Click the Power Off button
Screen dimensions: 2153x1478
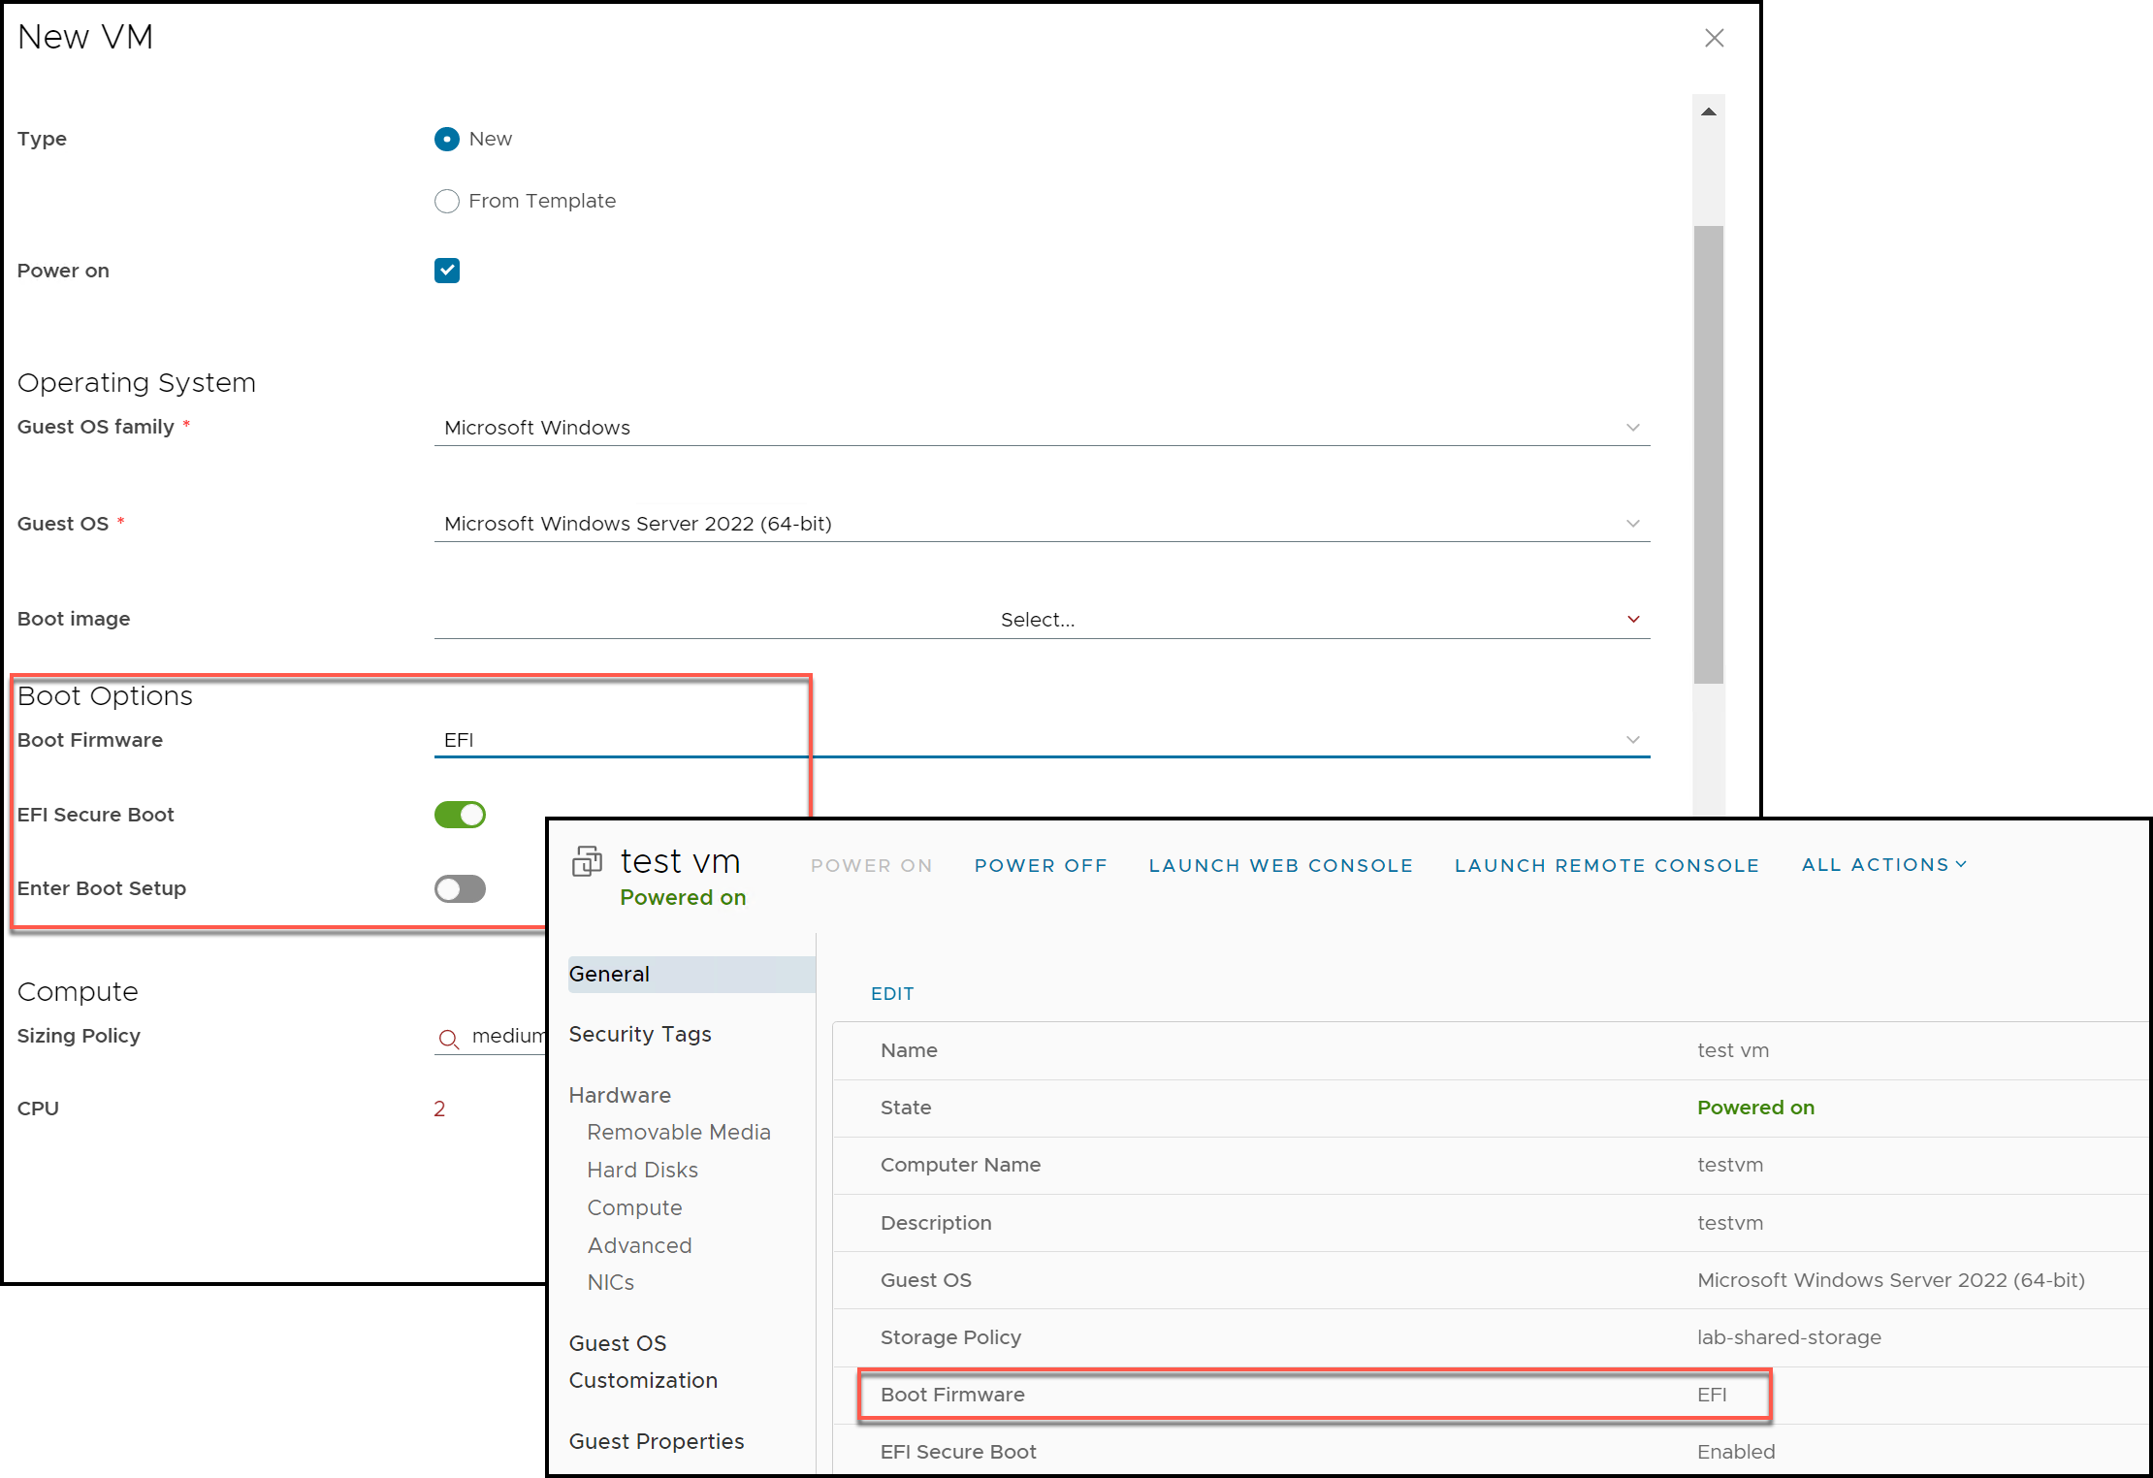(1041, 865)
